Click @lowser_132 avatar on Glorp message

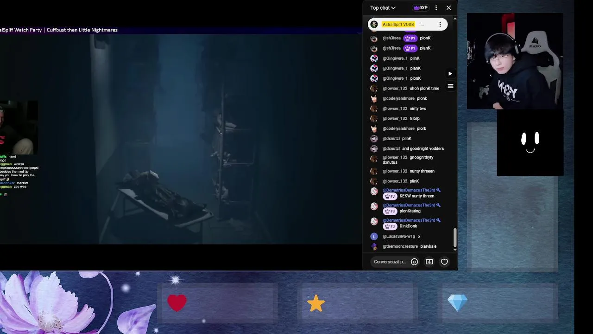pyautogui.click(x=374, y=119)
